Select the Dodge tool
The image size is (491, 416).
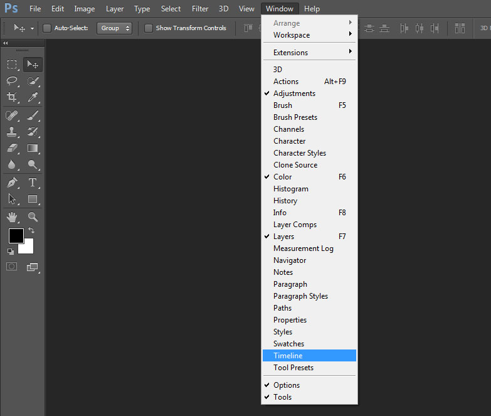[x=33, y=164]
